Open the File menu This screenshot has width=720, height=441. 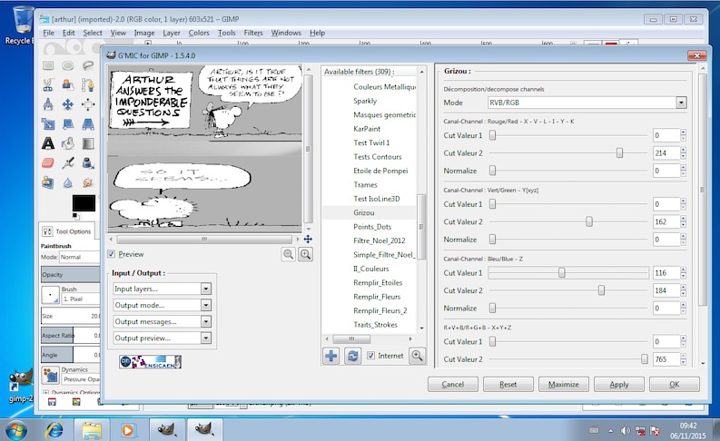(48, 33)
